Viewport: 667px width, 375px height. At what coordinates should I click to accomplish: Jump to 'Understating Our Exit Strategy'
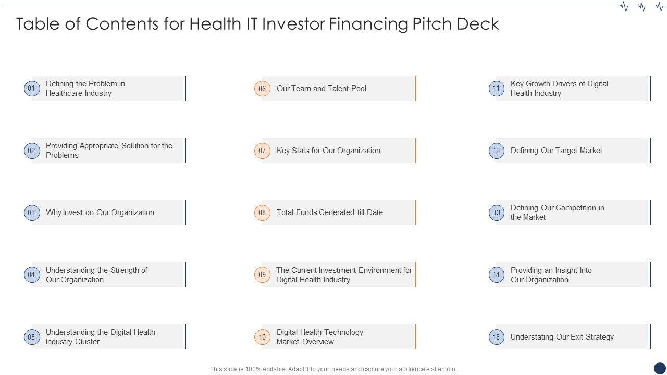562,337
